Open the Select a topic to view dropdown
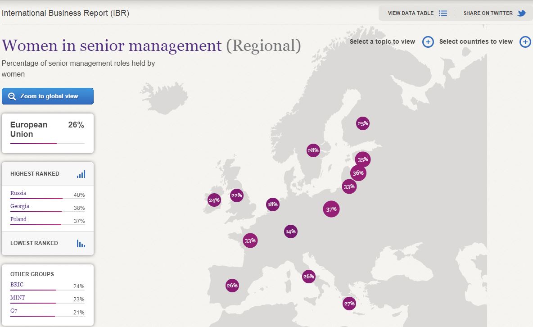533x327 pixels. coord(382,41)
